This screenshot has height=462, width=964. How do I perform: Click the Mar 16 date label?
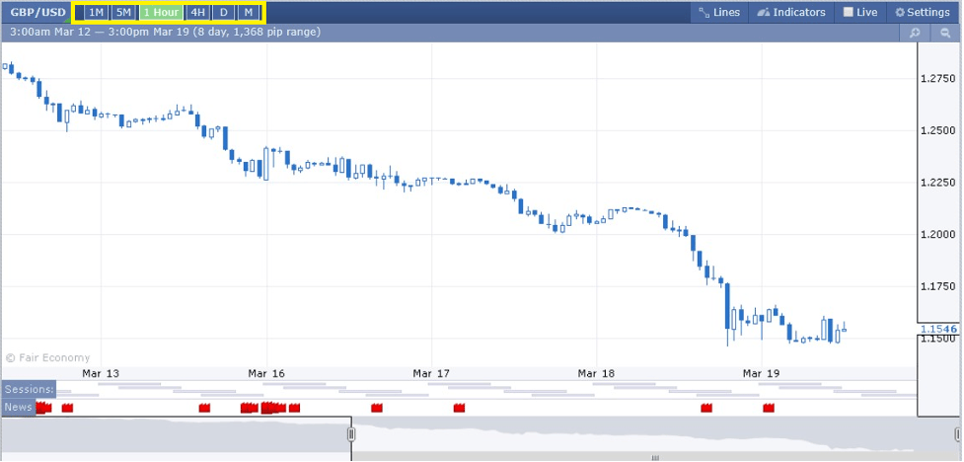266,373
